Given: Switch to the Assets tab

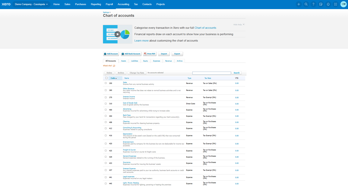Looking at the screenshot, I should point(123,61).
